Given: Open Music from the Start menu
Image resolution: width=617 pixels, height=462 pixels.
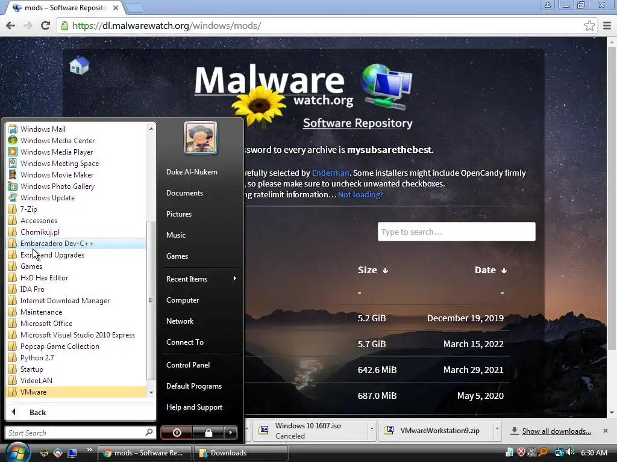Looking at the screenshot, I should tap(176, 235).
